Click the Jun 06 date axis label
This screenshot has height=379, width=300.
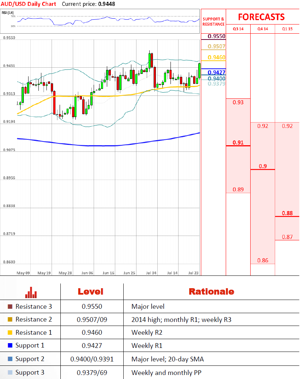(87, 273)
